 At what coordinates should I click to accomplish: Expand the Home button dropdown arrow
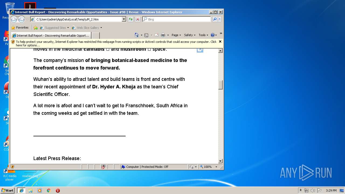(x=141, y=35)
